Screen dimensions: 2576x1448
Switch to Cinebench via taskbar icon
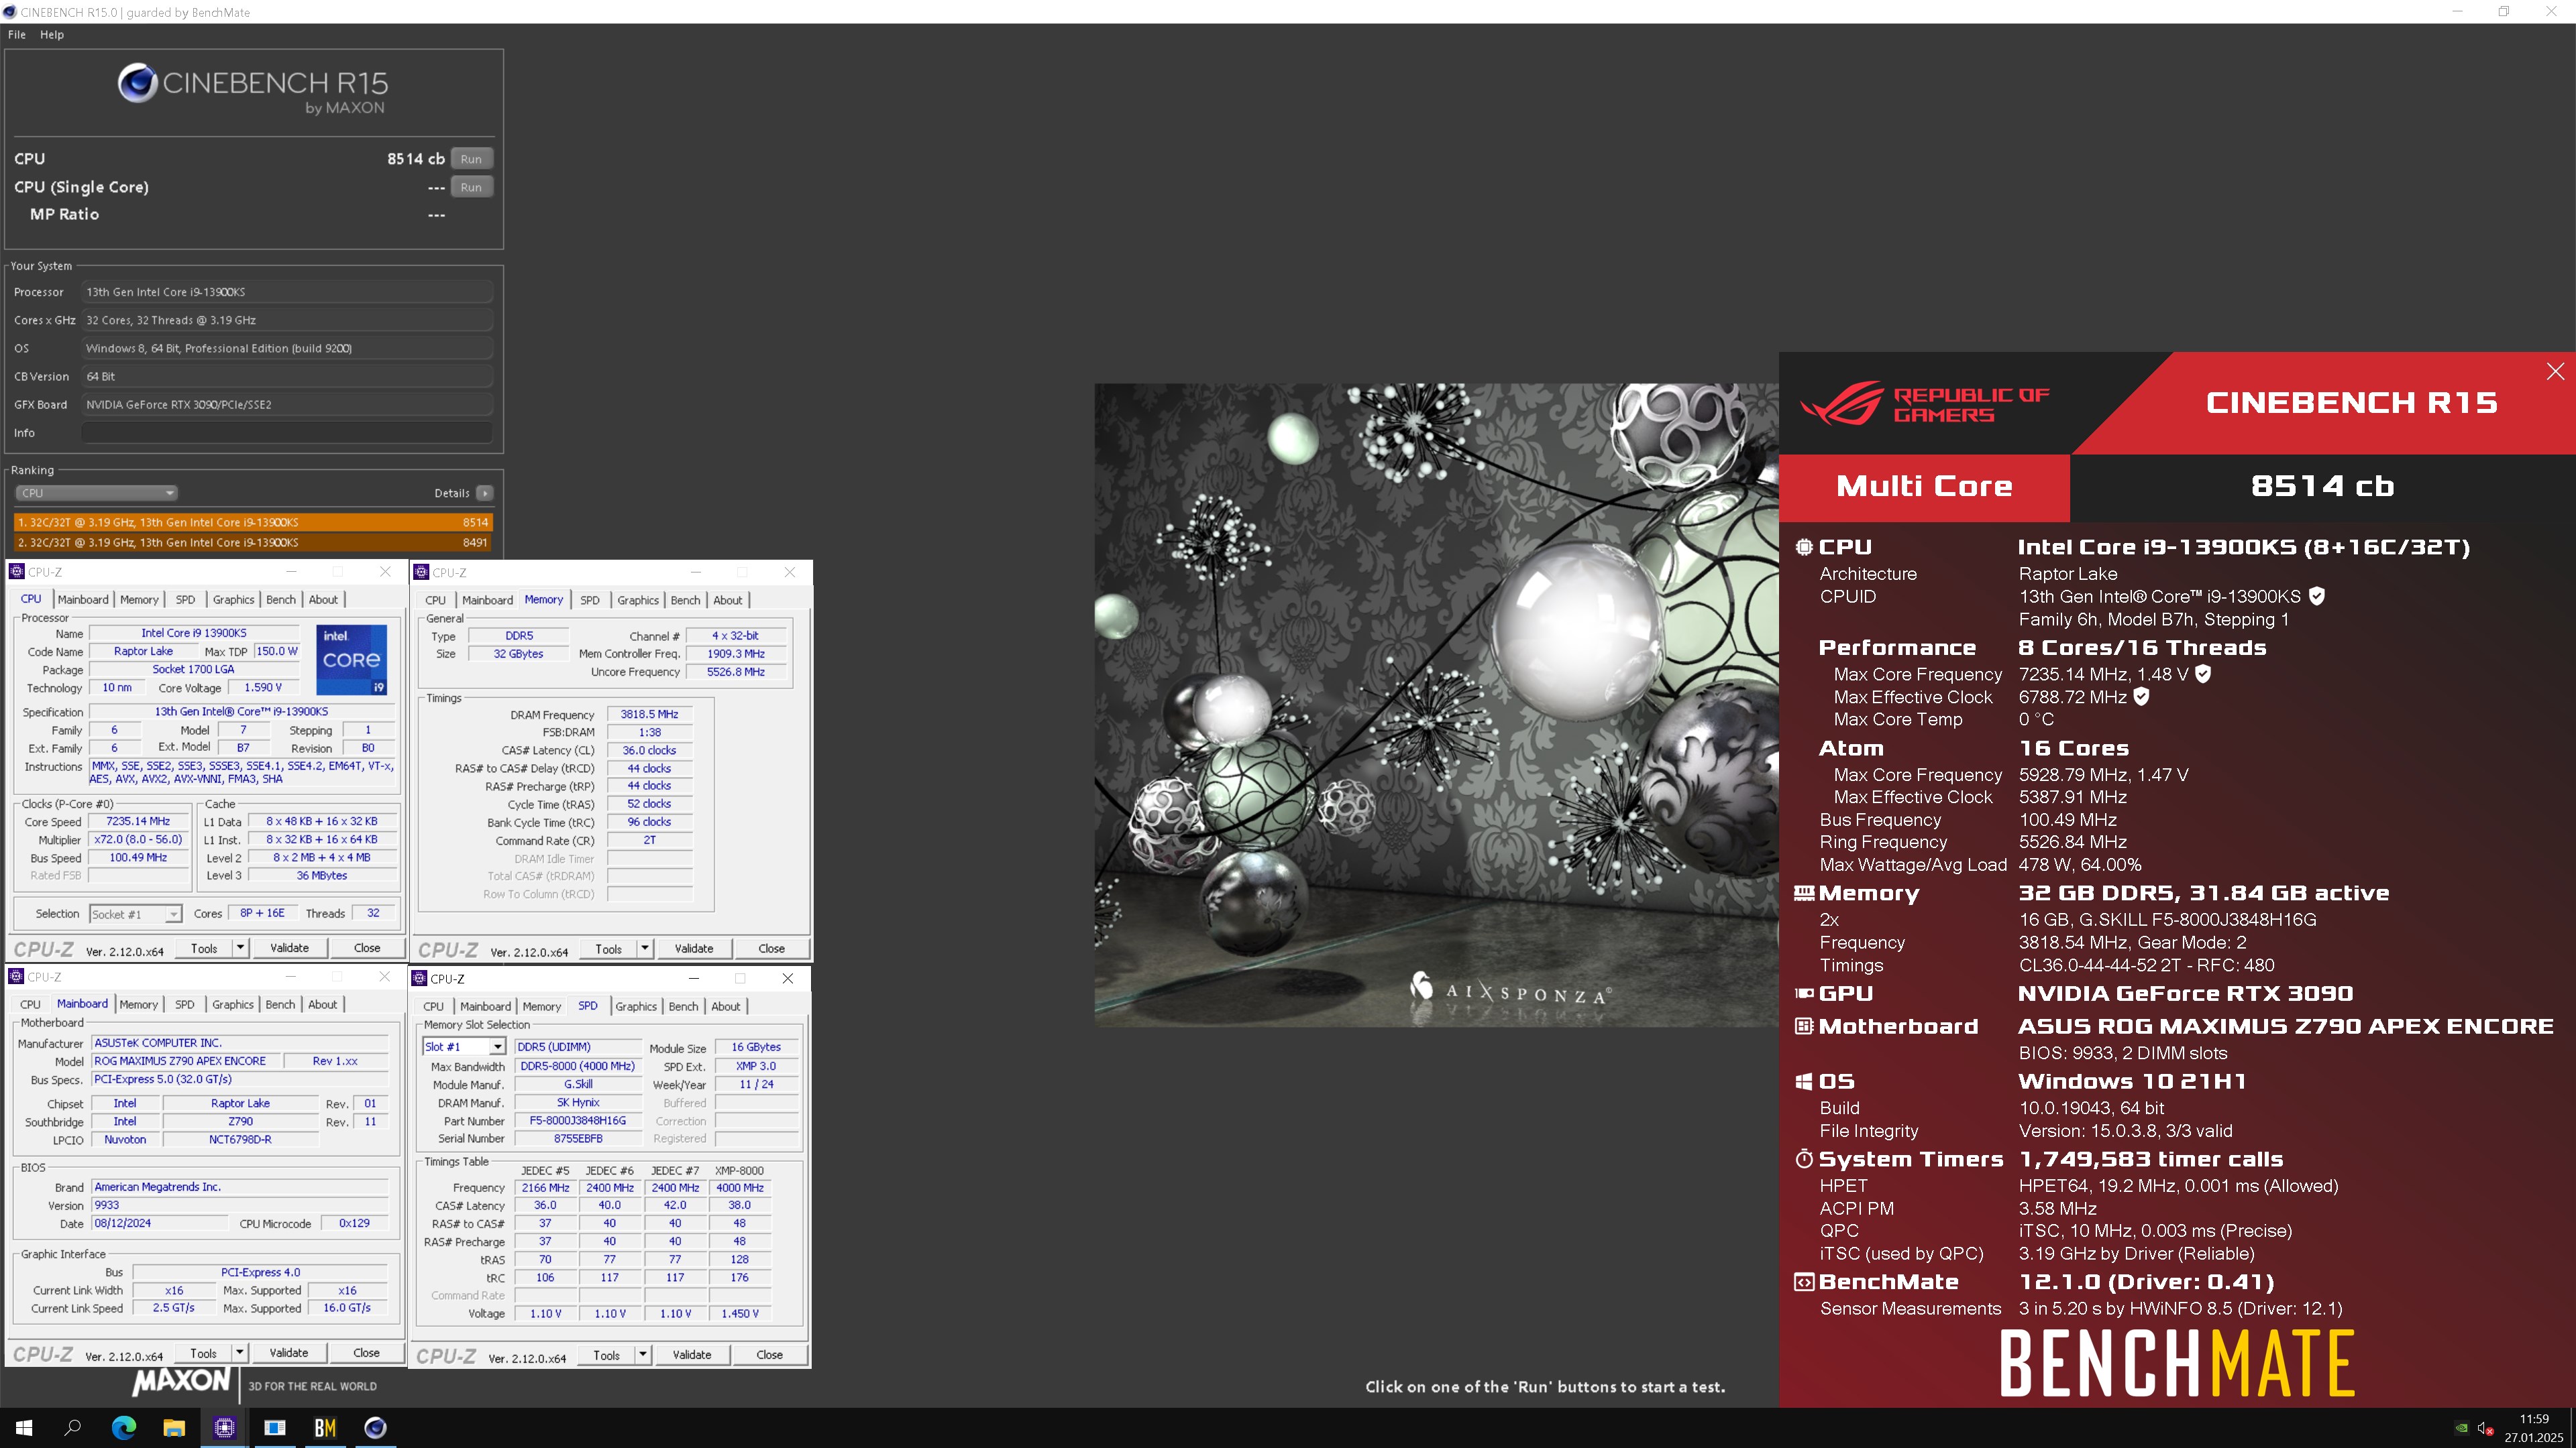point(375,1427)
